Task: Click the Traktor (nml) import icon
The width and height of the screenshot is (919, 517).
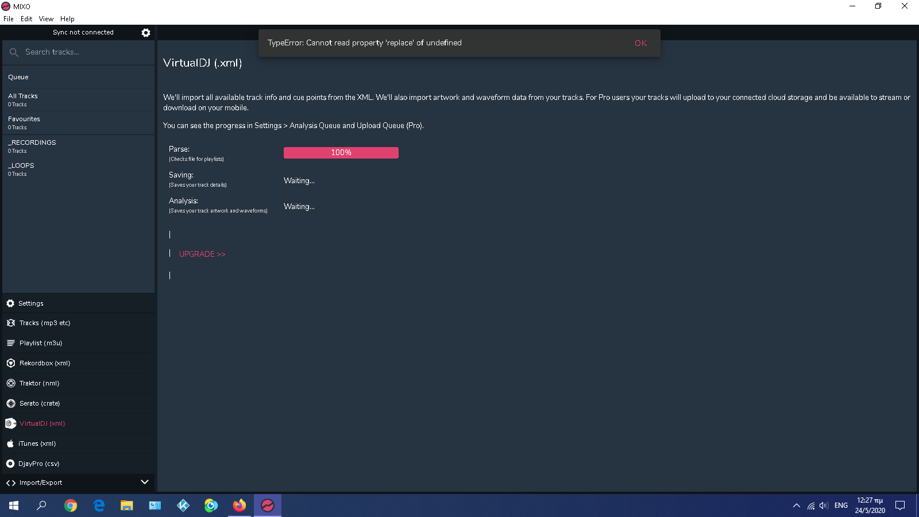Action: tap(10, 383)
